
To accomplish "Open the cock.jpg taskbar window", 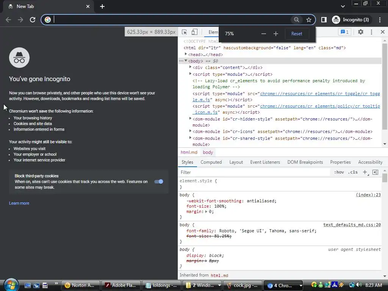I will (242, 285).
